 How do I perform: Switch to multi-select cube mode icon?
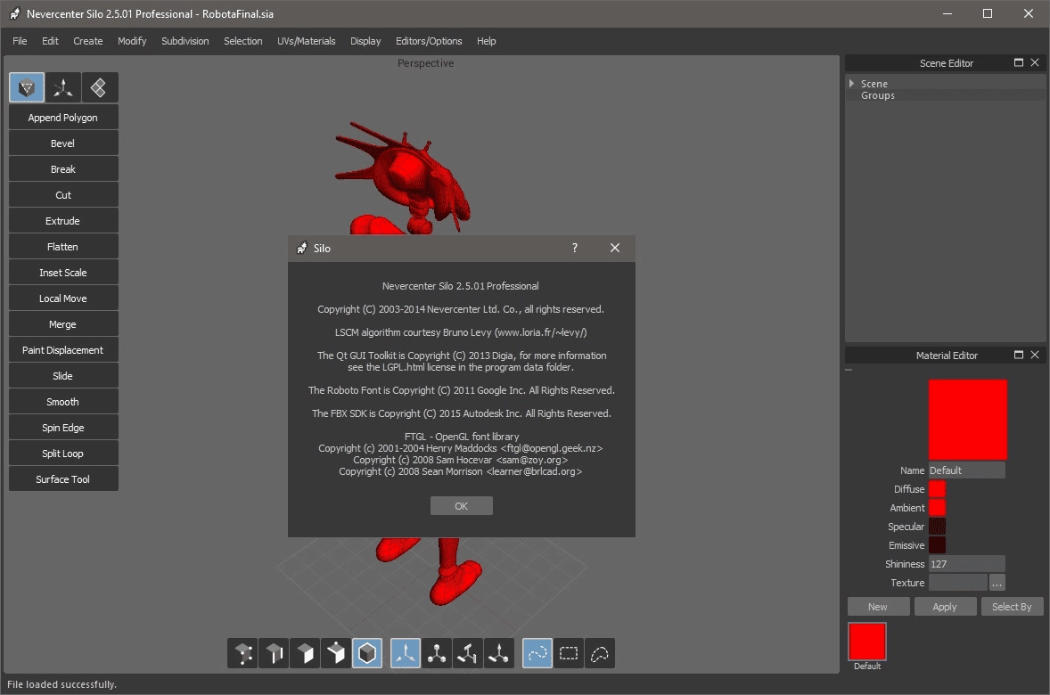(x=335, y=653)
